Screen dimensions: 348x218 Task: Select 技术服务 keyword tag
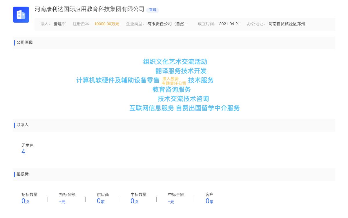[x=201, y=80]
